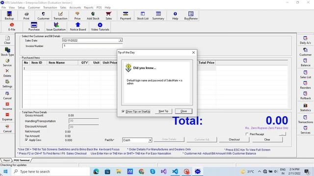Open the Transaction toolbar icon

60,16
